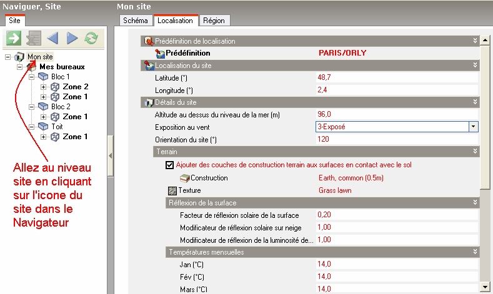Click the Texture pattern icon
This screenshot has height=294, width=493.
[x=172, y=190]
